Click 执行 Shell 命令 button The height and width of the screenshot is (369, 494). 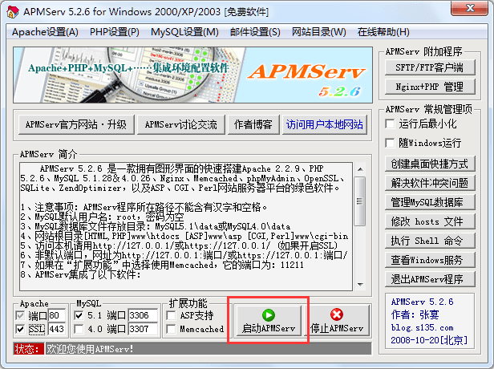tap(430, 241)
